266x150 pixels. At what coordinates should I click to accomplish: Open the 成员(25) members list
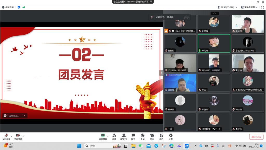click(x=124, y=136)
